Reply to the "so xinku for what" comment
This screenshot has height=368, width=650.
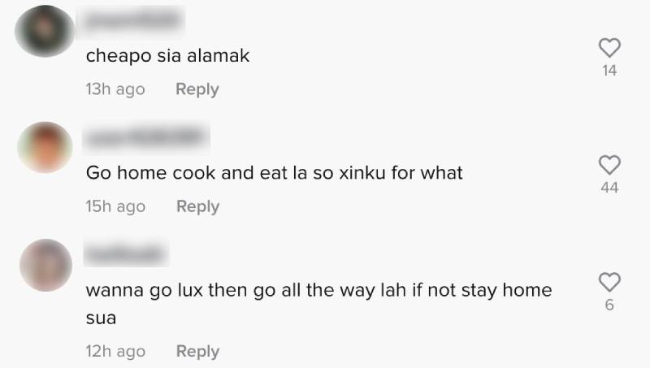197,206
